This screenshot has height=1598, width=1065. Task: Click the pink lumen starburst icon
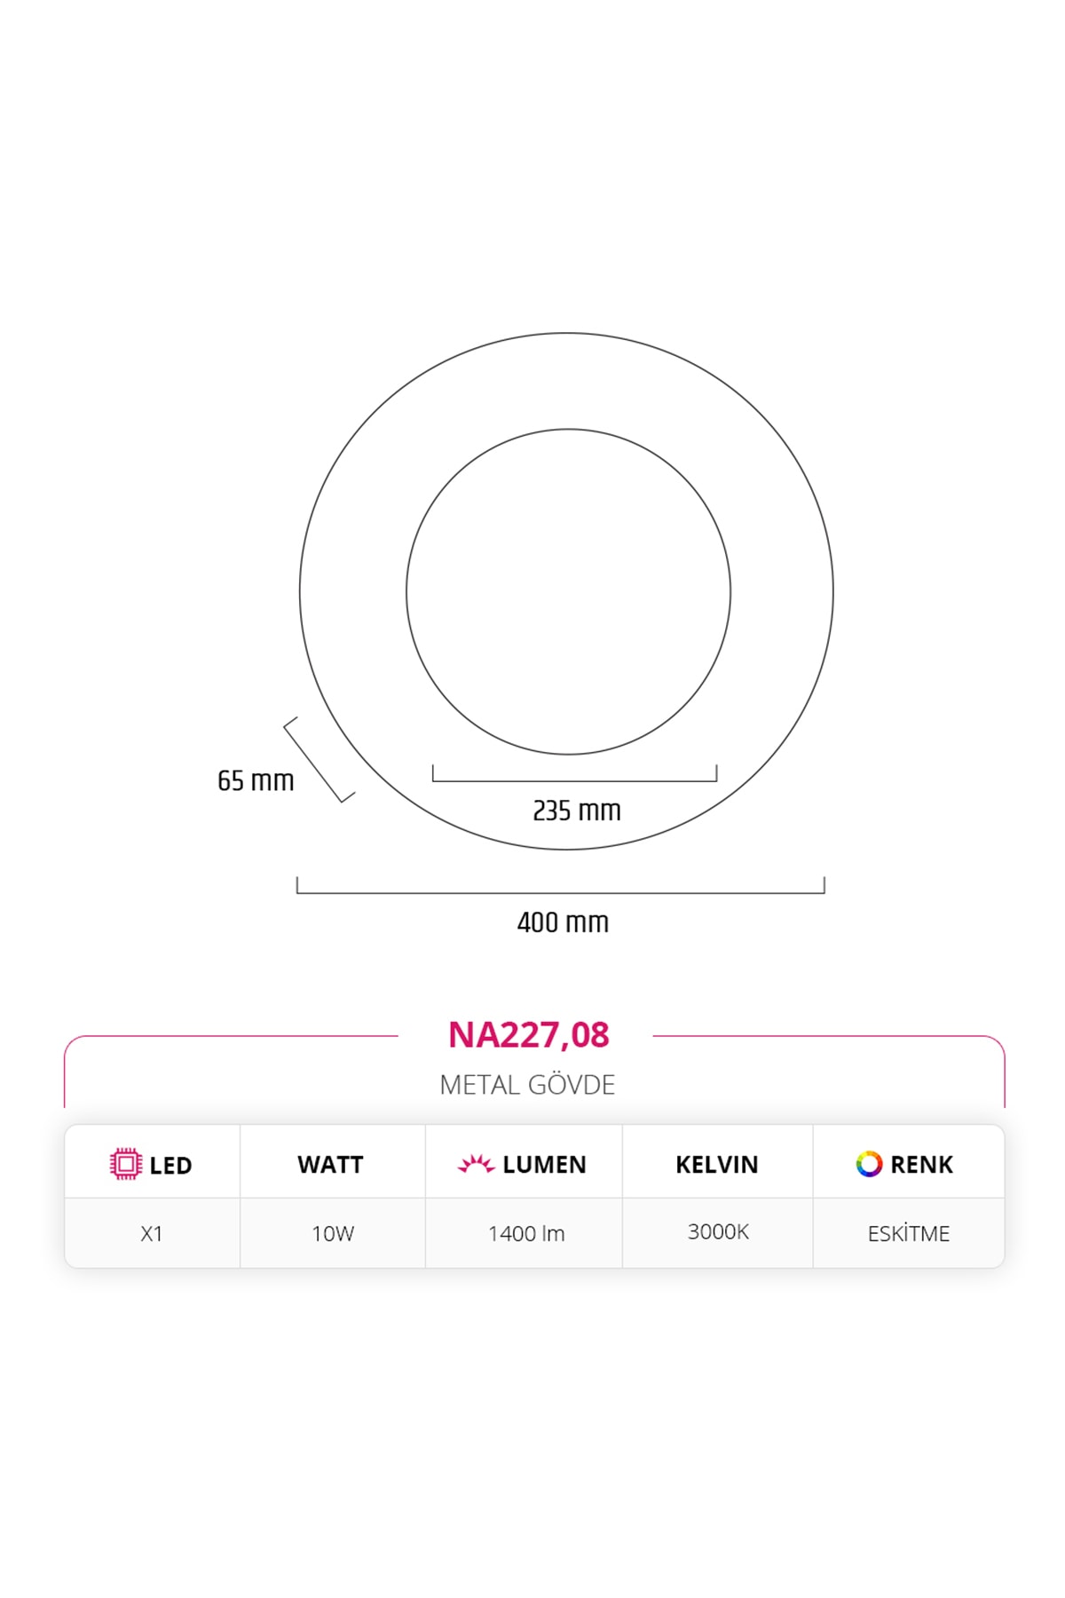476,1164
